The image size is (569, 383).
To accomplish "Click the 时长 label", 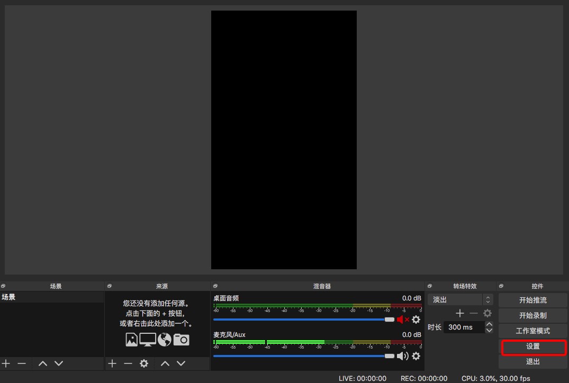I will tap(435, 327).
